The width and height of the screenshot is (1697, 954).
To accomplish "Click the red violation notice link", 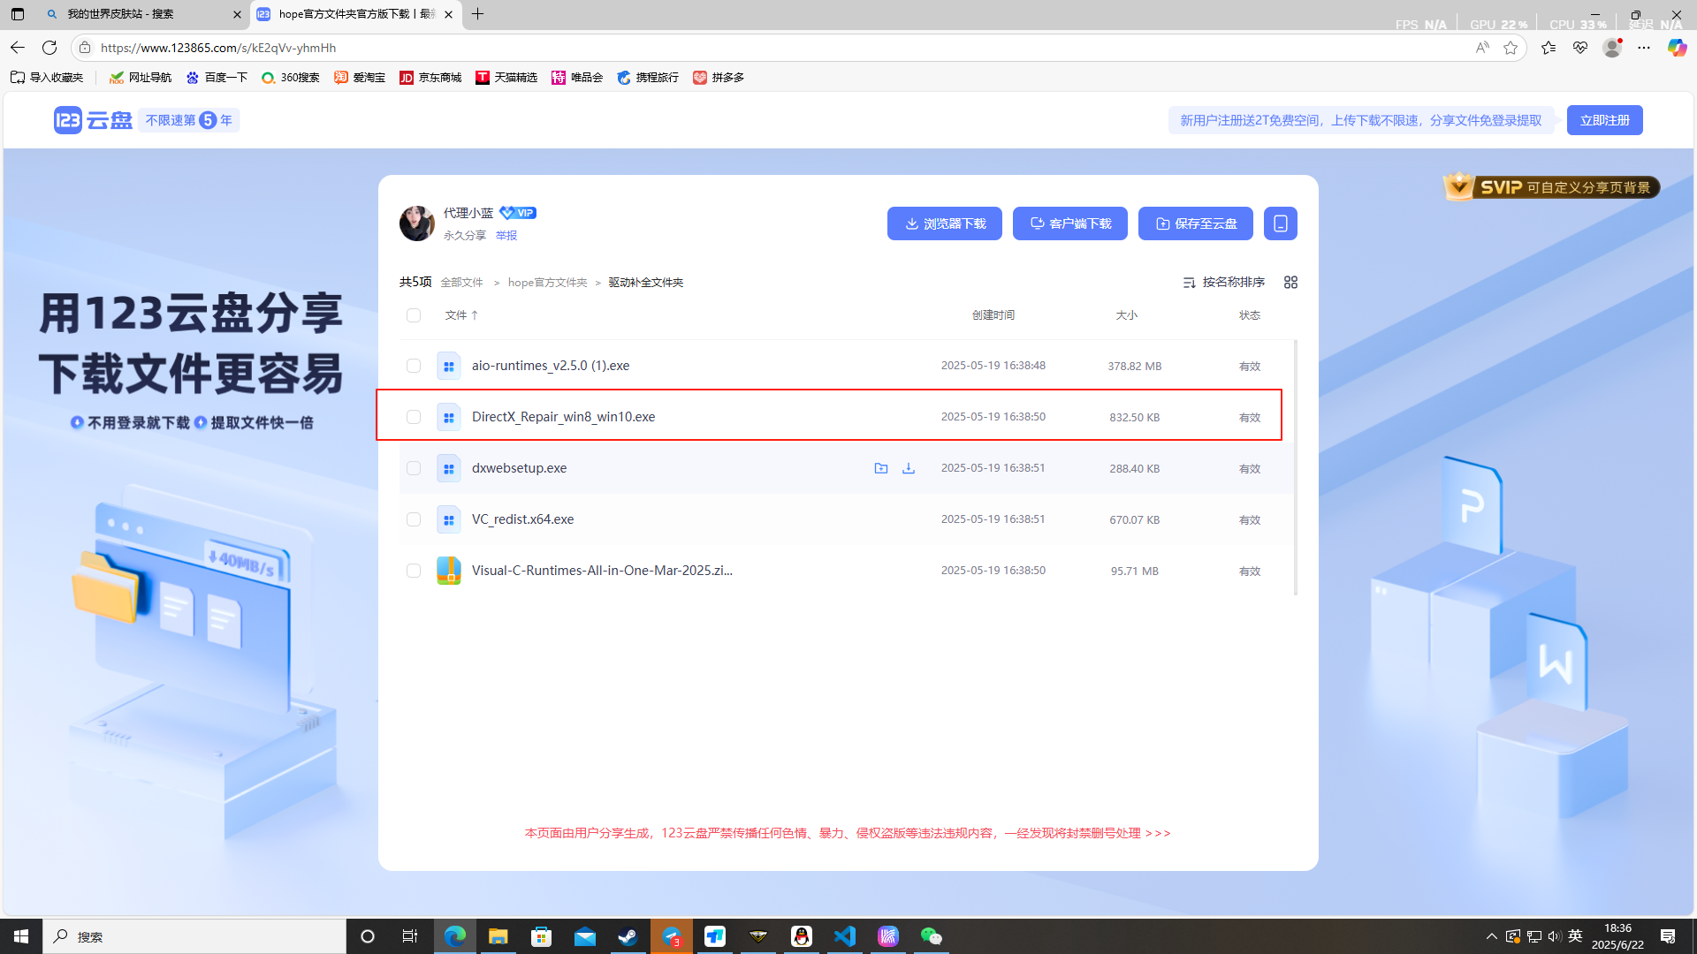I will point(848,833).
